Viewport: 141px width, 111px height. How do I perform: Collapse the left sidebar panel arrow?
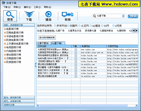pos(36,65)
